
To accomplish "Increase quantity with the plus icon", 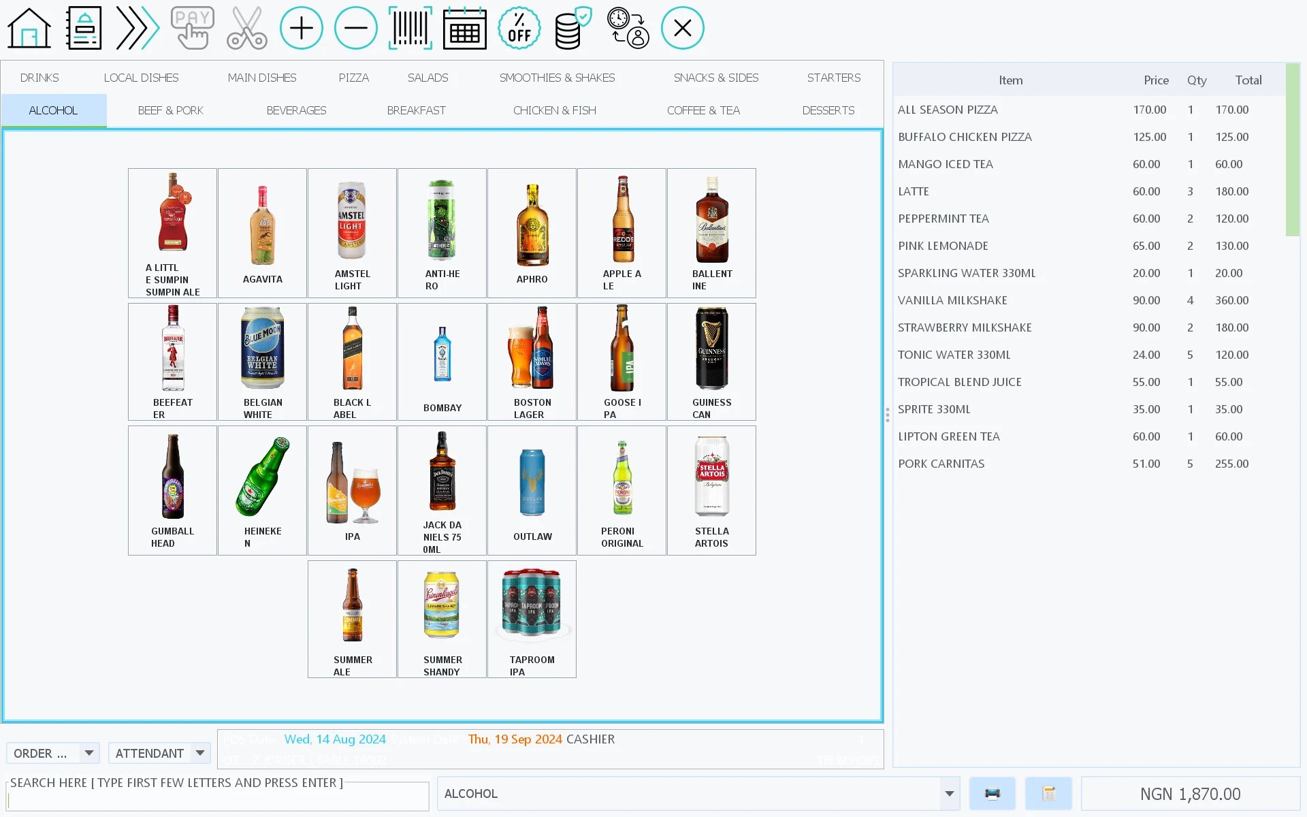I will click(x=301, y=27).
